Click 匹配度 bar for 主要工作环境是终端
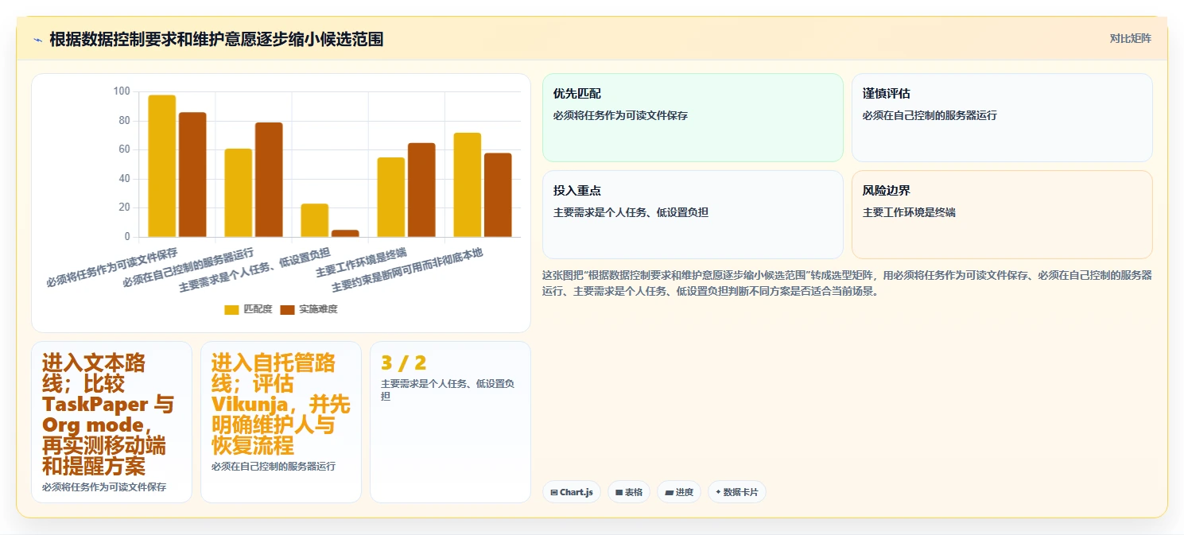Screen dimensions: 1184x535 click(391, 197)
